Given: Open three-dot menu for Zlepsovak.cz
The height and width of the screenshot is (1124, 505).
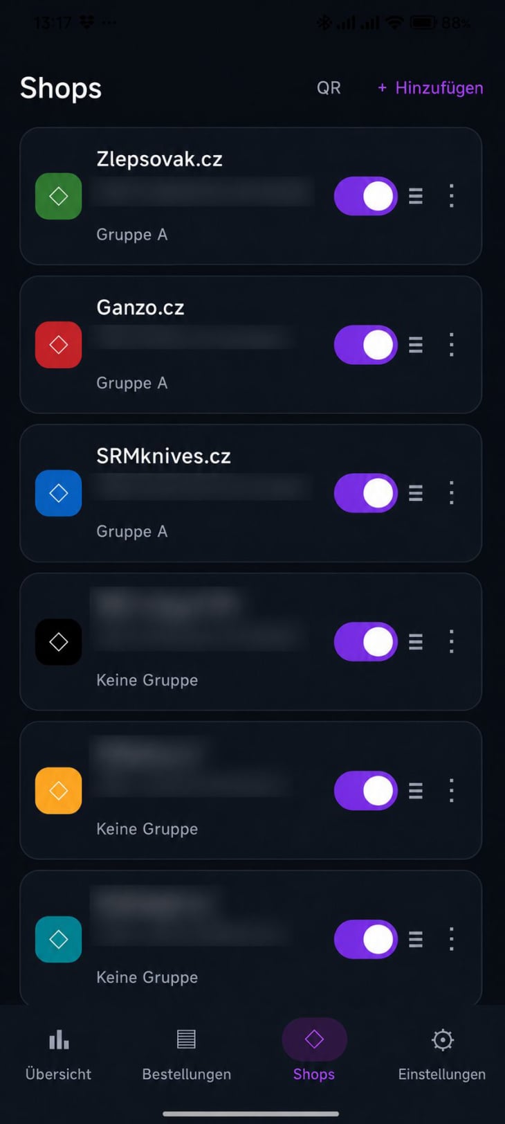Looking at the screenshot, I should 452,196.
